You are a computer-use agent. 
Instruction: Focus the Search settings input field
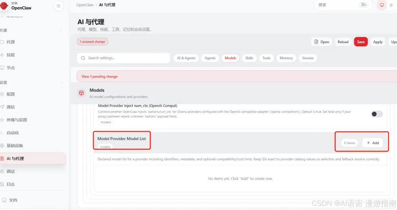click(x=124, y=58)
